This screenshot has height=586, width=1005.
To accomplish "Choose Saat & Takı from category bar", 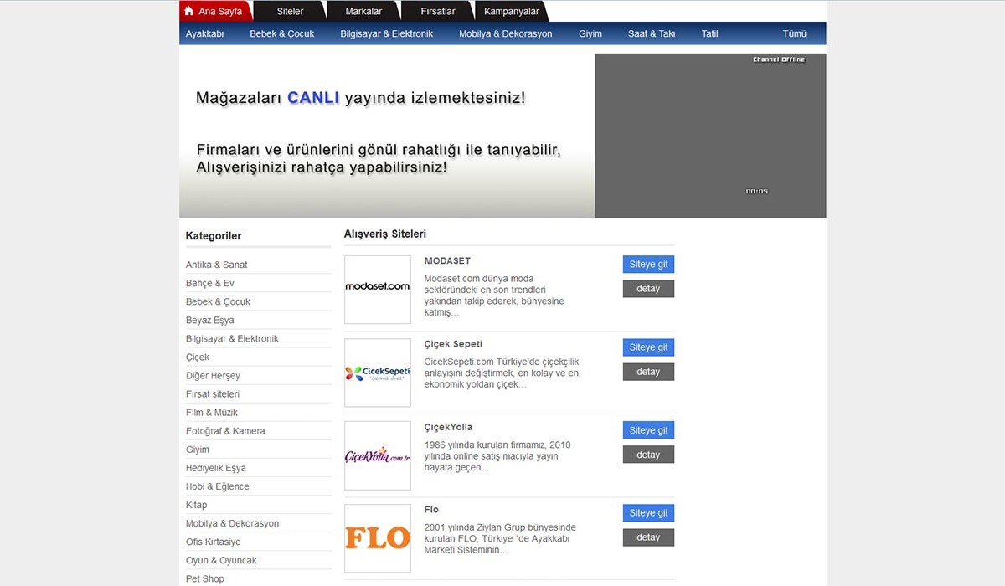I will [651, 34].
